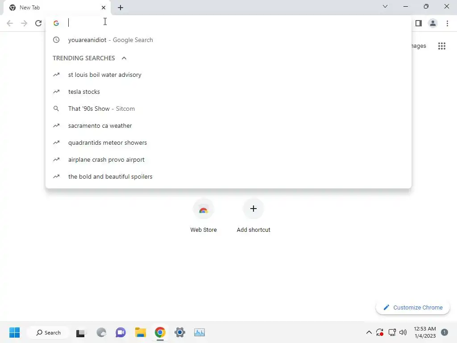Open volume control tray icon

(403, 332)
